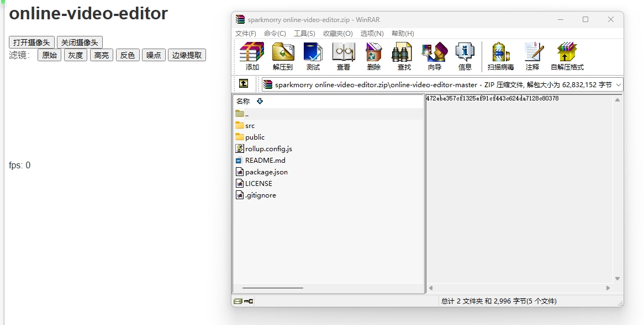Screen dimensions: 644x325
Task: Select the LICENSE file name
Action: click(258, 183)
